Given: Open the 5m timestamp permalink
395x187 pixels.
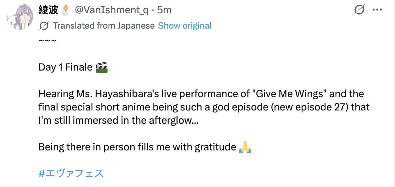Looking at the screenshot, I should click(164, 10).
